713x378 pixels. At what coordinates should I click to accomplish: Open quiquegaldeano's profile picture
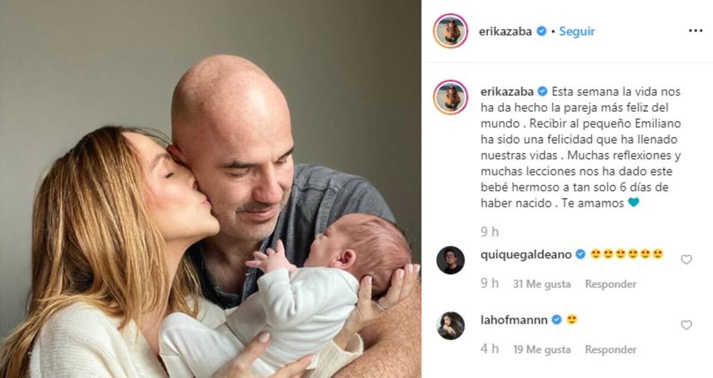click(x=450, y=260)
